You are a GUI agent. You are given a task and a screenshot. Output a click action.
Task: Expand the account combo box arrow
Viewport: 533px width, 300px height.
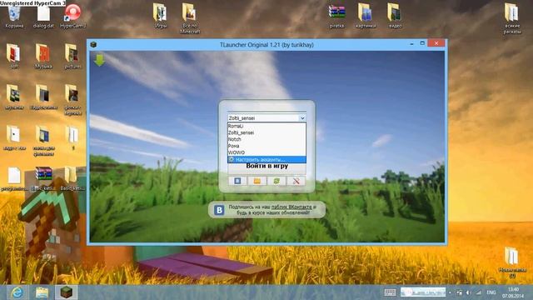click(302, 118)
